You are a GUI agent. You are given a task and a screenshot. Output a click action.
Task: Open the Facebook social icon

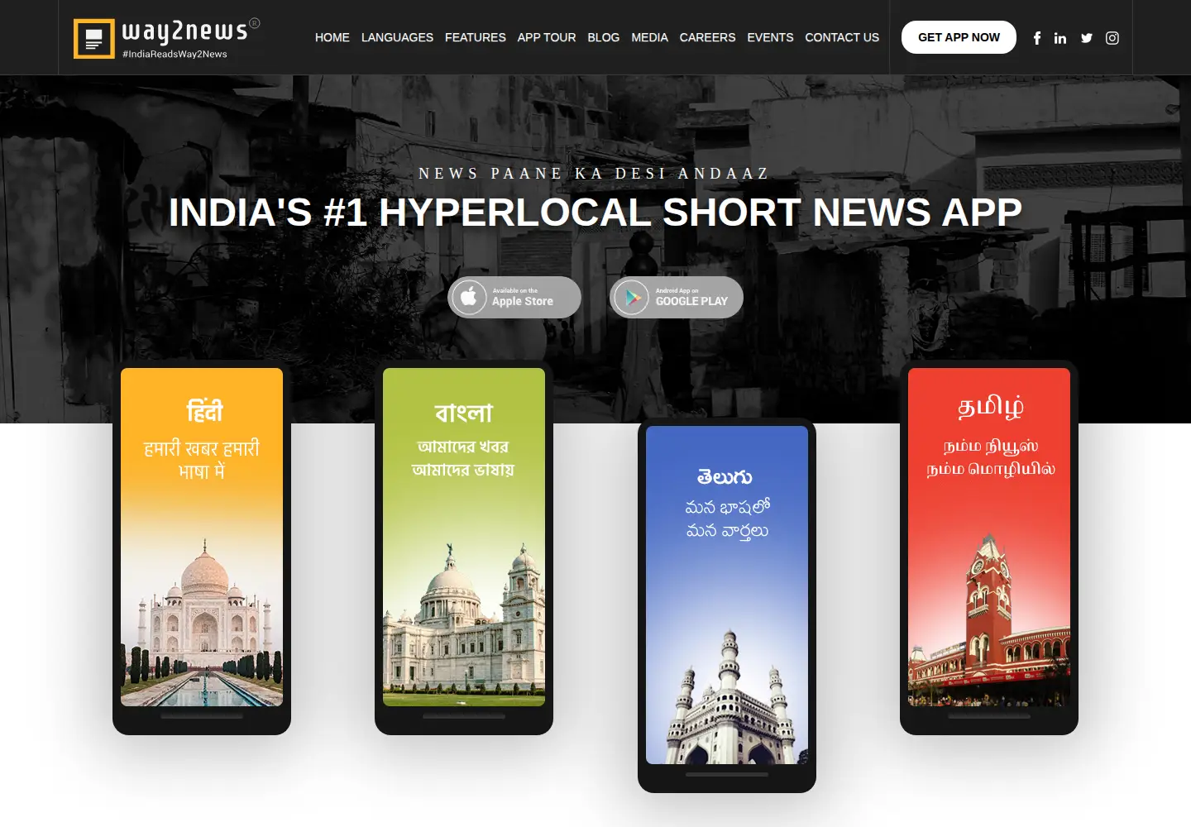(1037, 38)
